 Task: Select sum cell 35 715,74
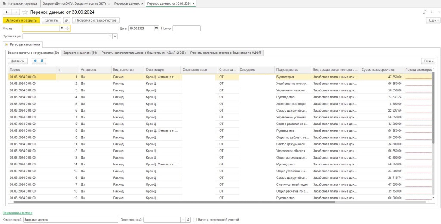coord(382,178)
